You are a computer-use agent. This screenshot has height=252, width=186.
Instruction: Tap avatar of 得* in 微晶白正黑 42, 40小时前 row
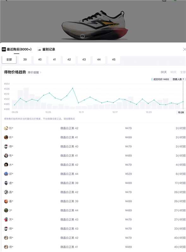[x=6, y=238]
